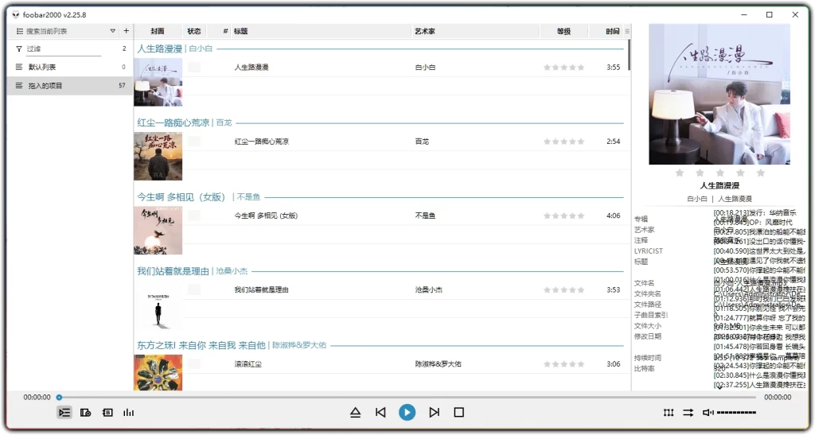The height and width of the screenshot is (435, 815).
Task: Skip to the next track
Action: click(434, 412)
